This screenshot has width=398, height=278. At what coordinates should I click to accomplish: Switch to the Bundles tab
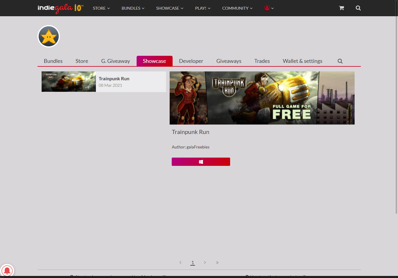(x=53, y=61)
